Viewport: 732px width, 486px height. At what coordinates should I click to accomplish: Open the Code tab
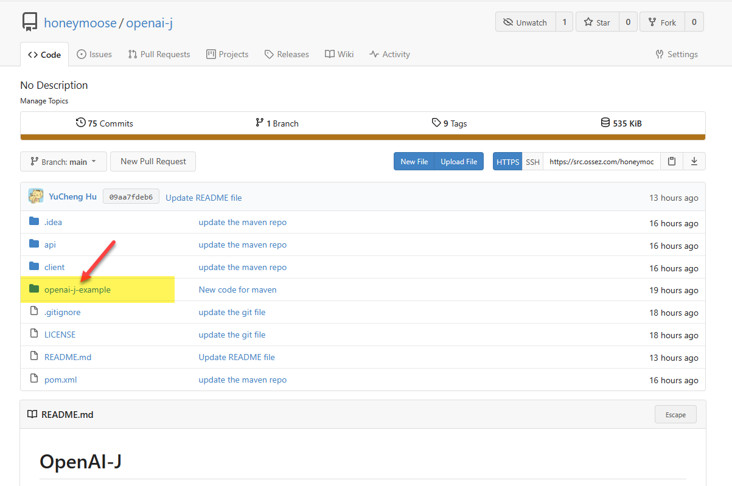pyautogui.click(x=44, y=54)
